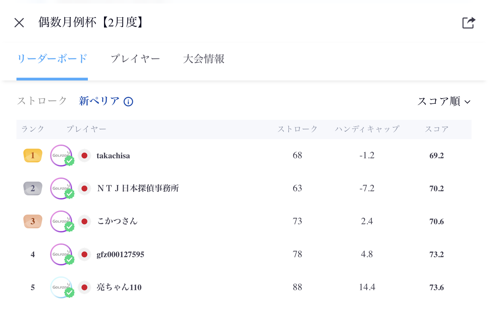Click the ハンディキャップ column header

click(x=367, y=129)
